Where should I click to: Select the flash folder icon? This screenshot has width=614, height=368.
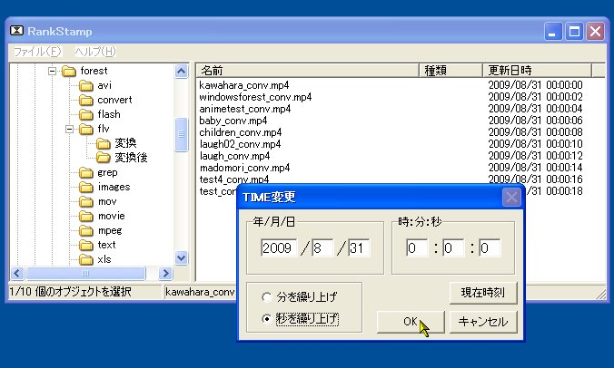(x=86, y=114)
